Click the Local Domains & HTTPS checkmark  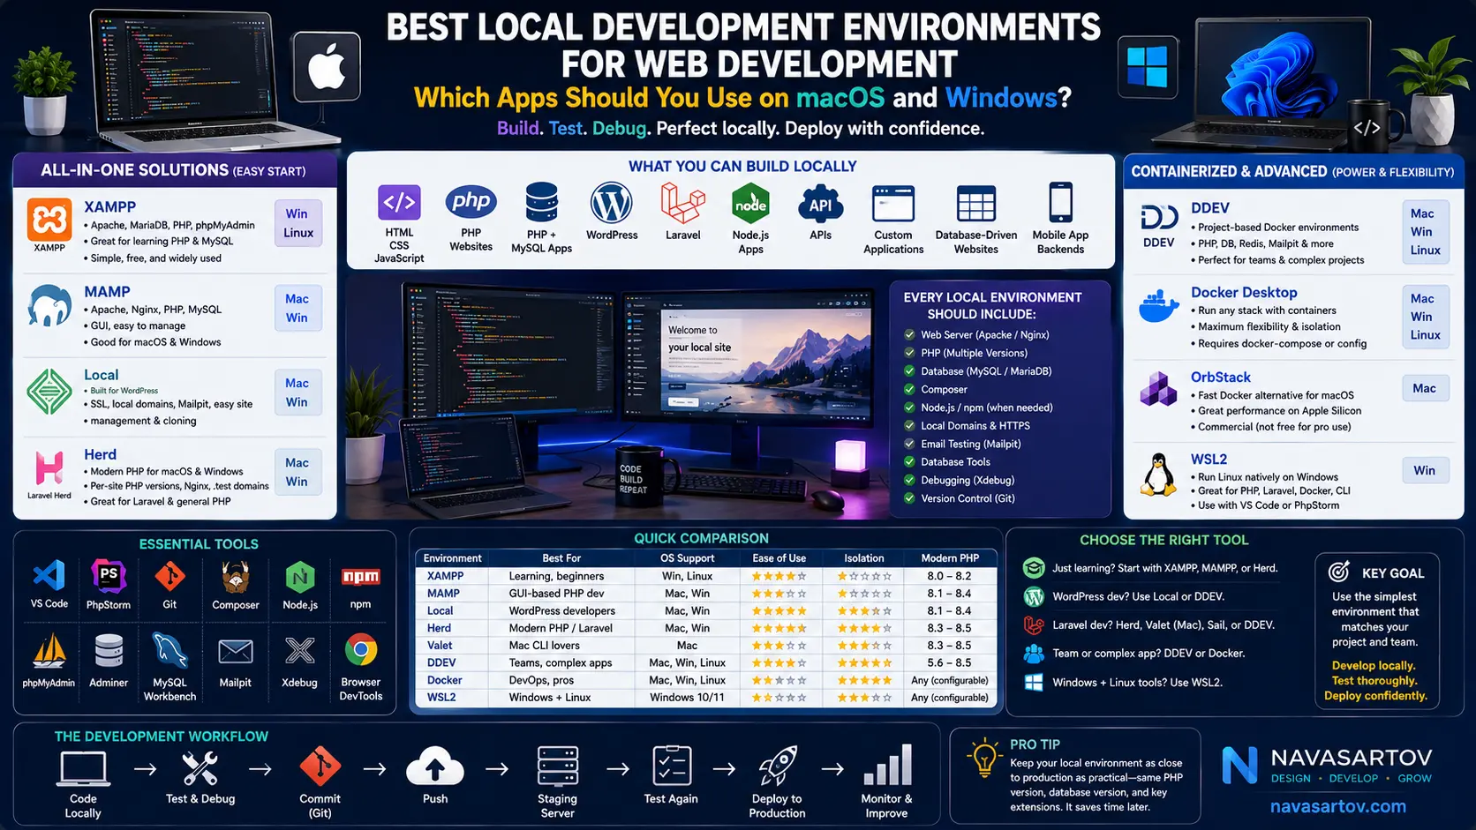pyautogui.click(x=909, y=425)
